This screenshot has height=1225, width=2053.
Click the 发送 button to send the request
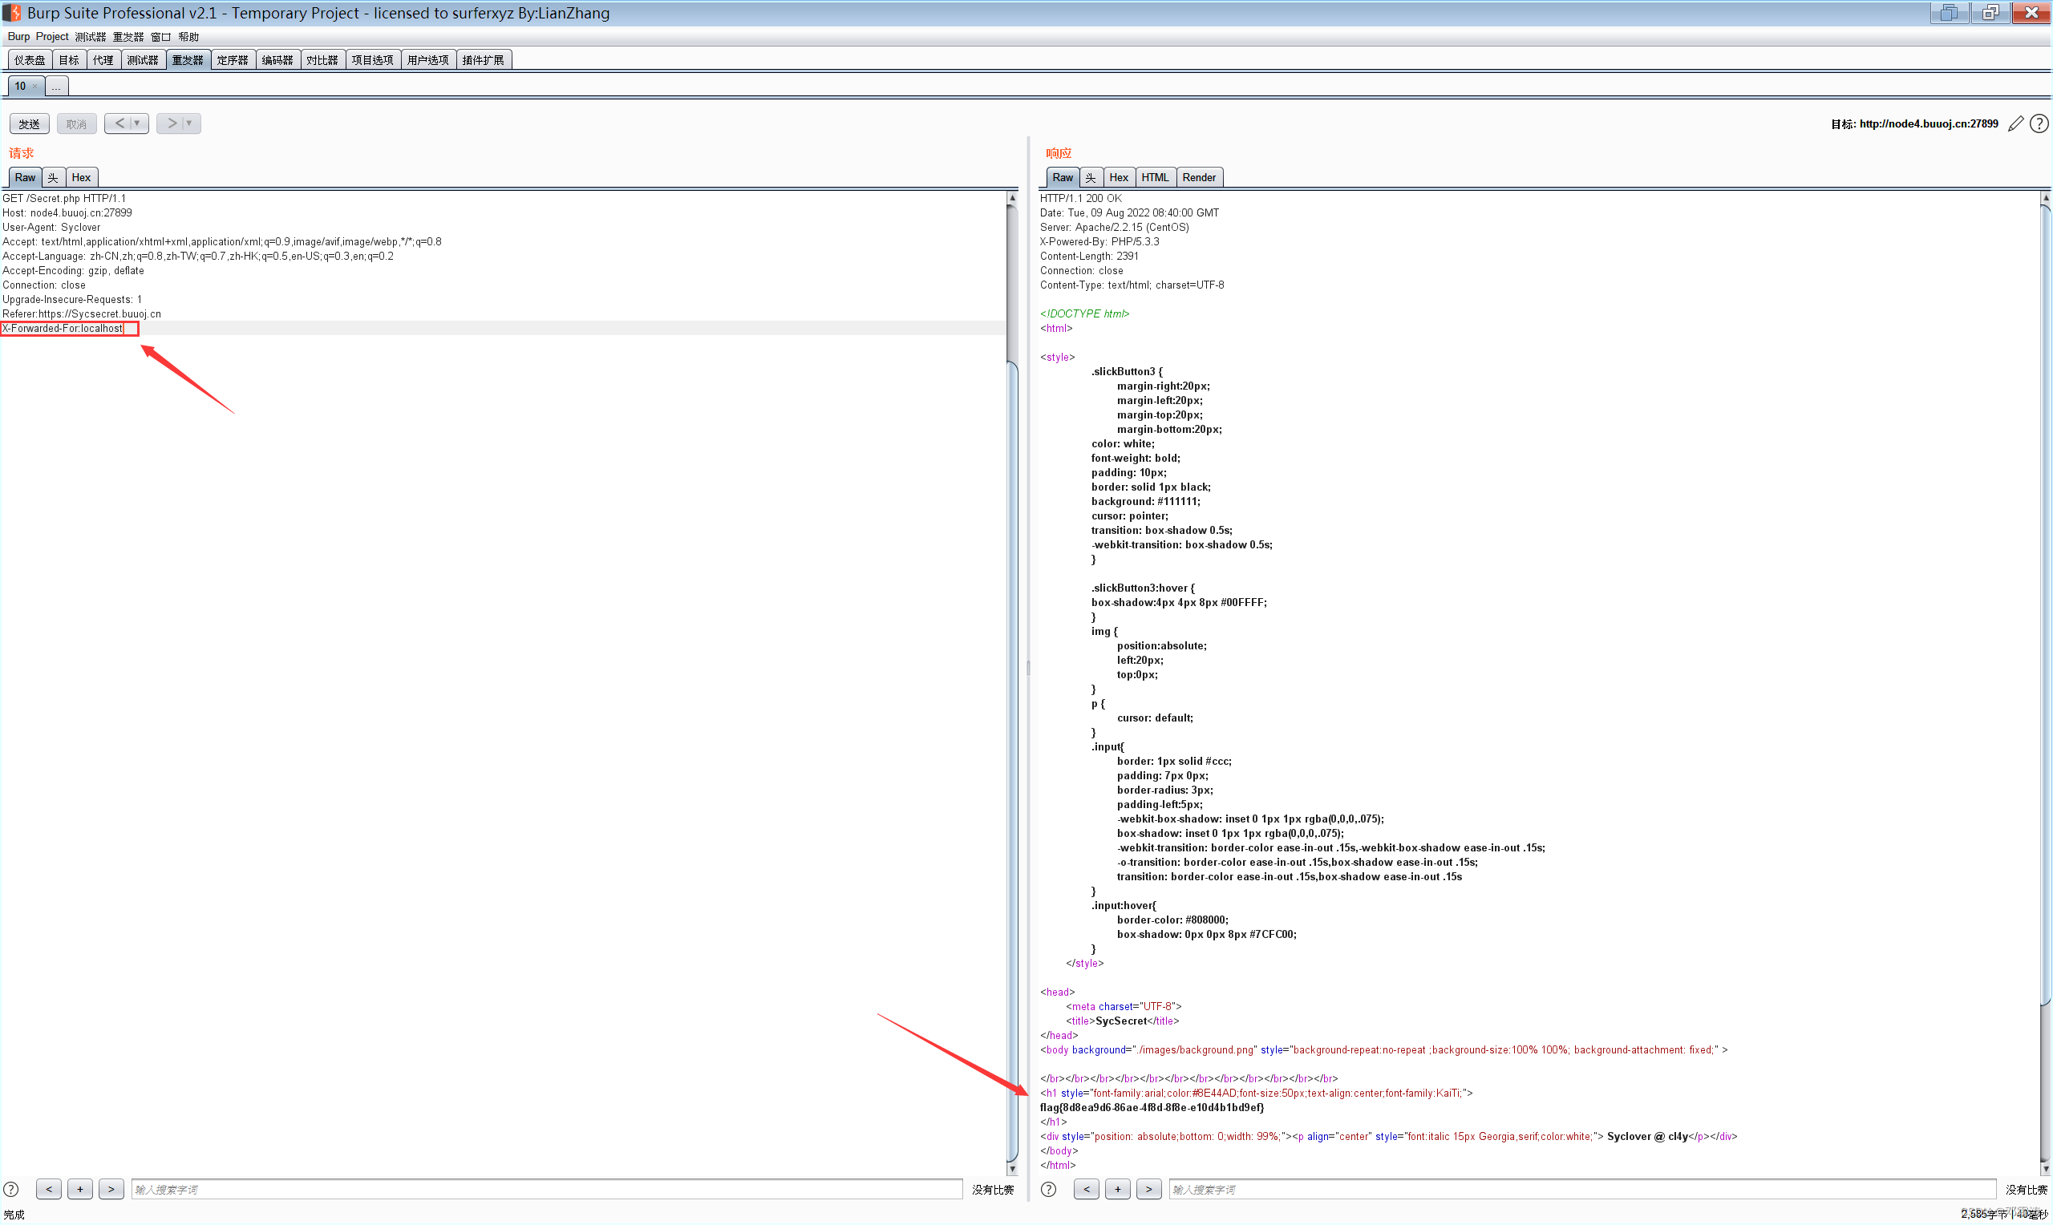29,123
